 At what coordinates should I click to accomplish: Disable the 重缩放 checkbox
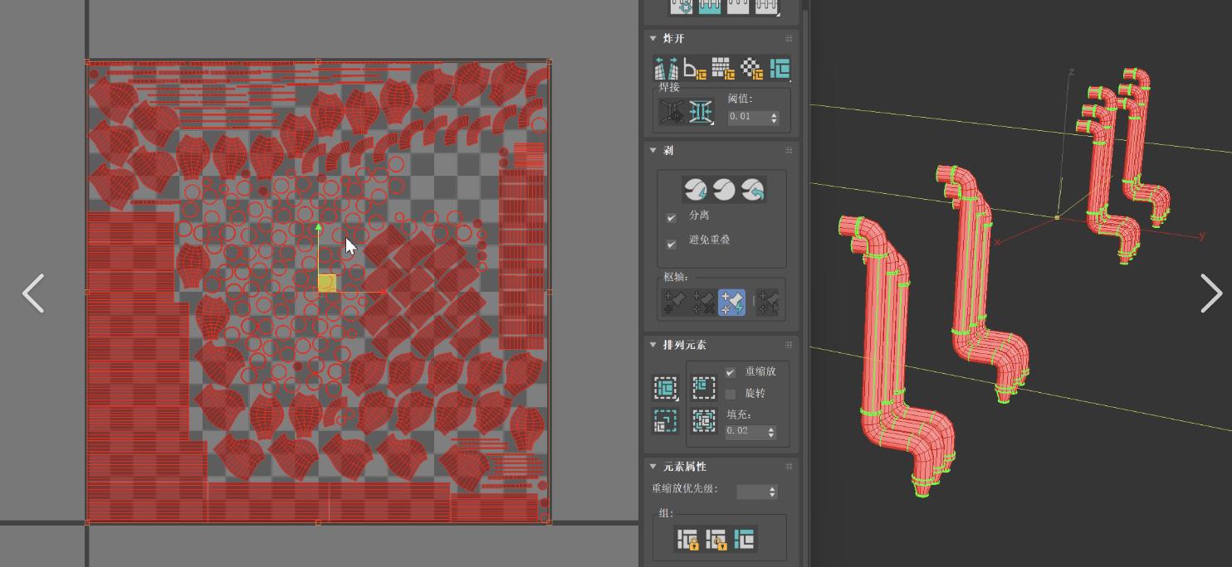pos(731,372)
